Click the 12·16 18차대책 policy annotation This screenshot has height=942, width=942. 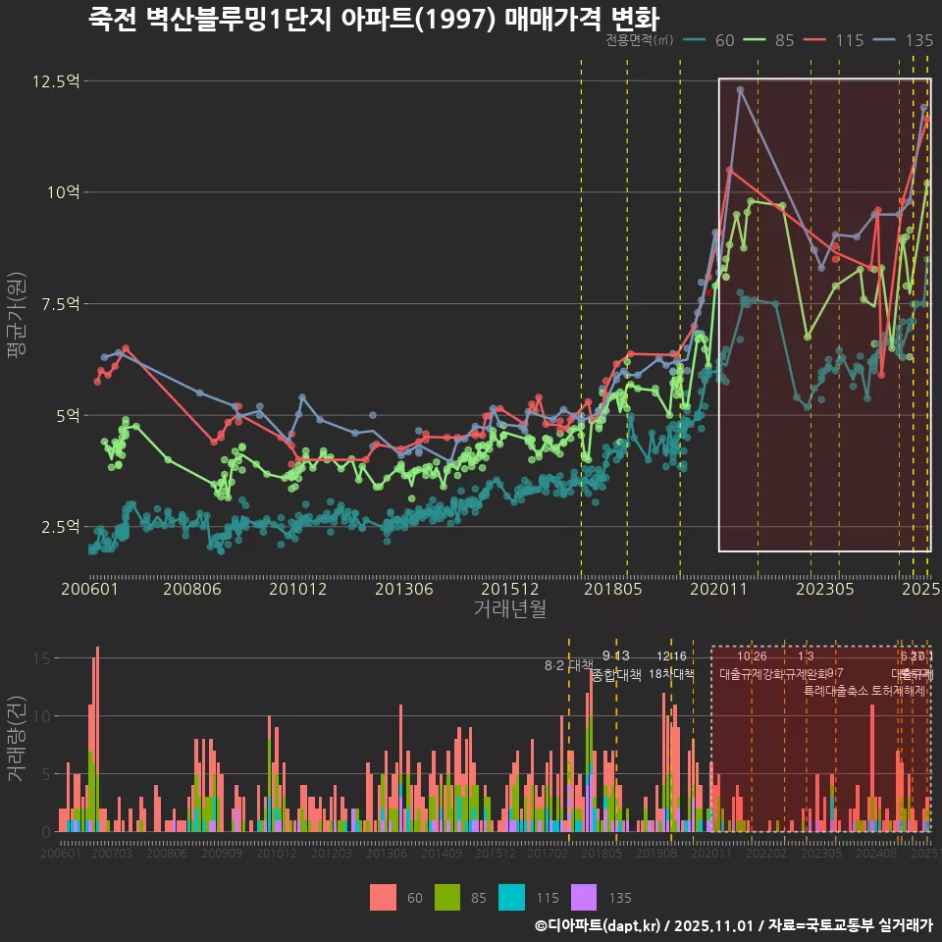click(x=671, y=665)
